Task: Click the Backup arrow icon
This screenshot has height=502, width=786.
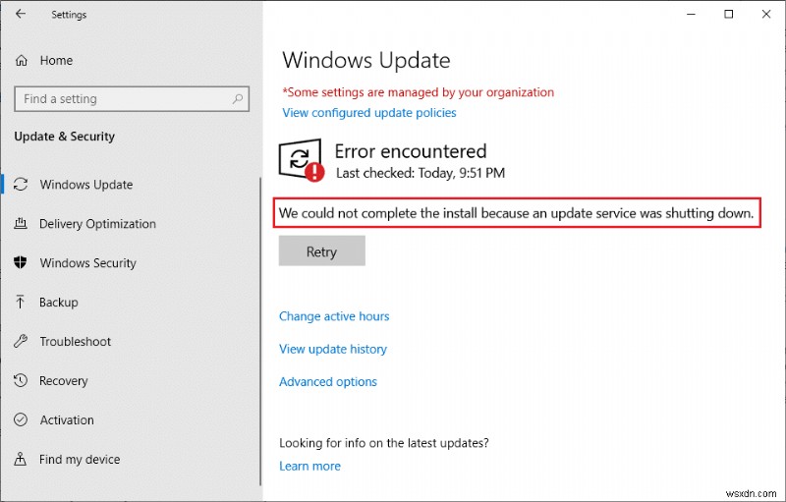Action: coord(21,303)
